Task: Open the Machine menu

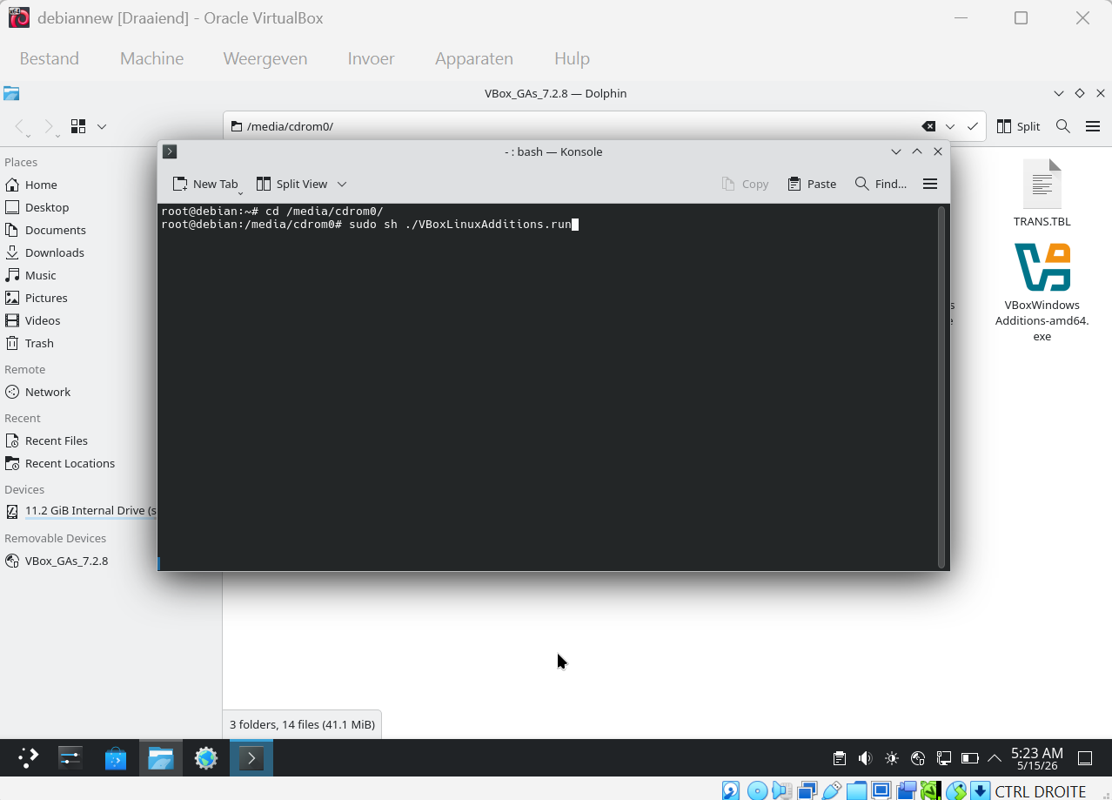Action: 151,58
